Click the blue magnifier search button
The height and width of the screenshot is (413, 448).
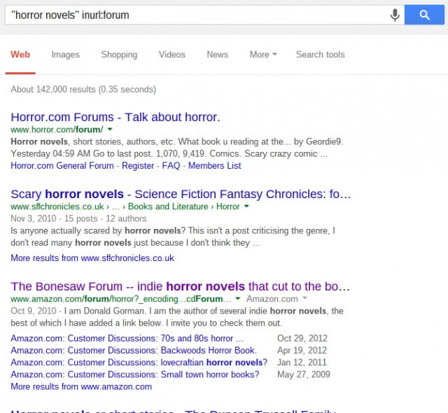424,15
